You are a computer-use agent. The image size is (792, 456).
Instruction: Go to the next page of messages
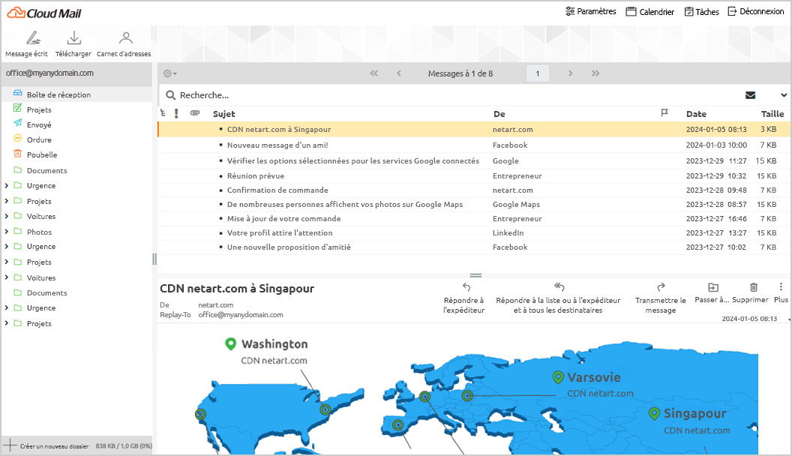click(570, 73)
